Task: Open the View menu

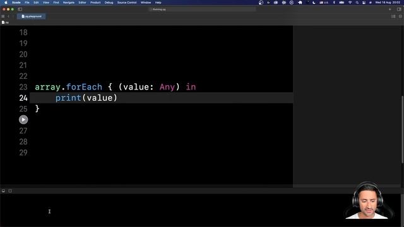Action: point(46,3)
